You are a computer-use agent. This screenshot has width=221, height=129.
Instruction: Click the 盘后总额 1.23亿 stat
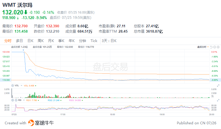coord(19,47)
